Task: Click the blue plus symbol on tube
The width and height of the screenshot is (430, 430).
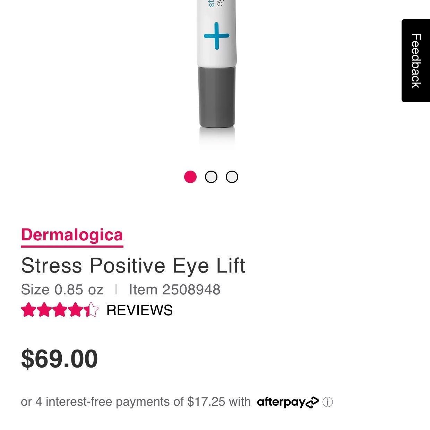Action: point(216,35)
